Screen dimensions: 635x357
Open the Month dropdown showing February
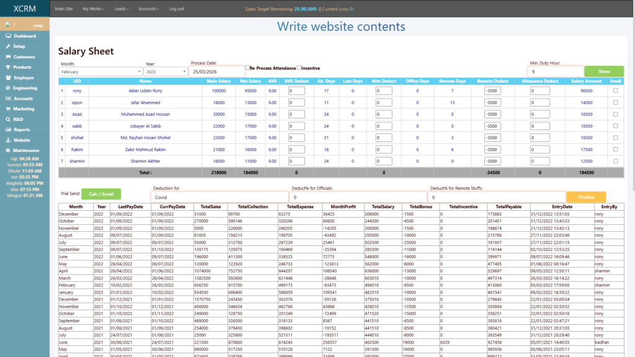[99, 71]
